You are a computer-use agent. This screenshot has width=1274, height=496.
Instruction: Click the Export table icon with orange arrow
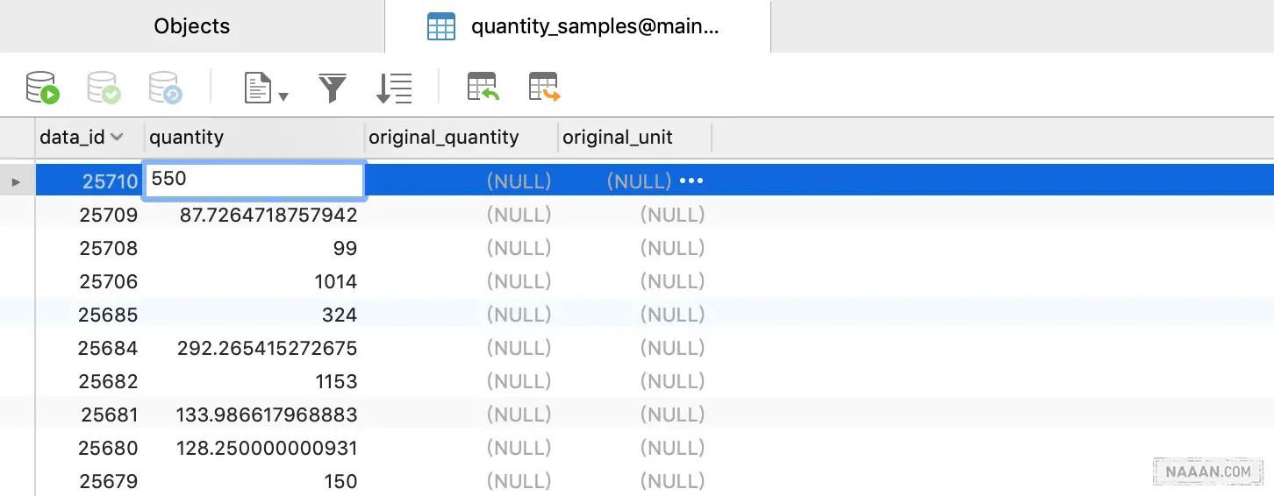[x=544, y=87]
